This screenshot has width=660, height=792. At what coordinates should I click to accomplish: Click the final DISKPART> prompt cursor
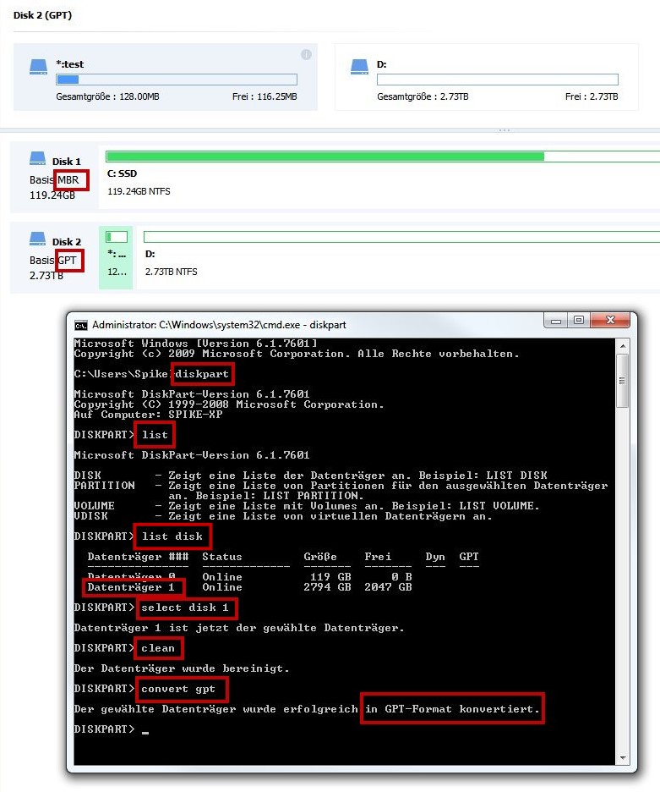coord(145,733)
